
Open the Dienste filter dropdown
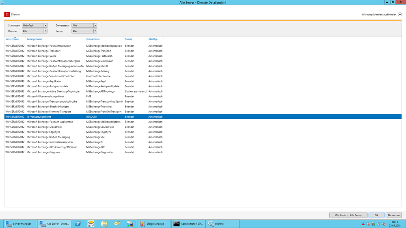pos(35,31)
